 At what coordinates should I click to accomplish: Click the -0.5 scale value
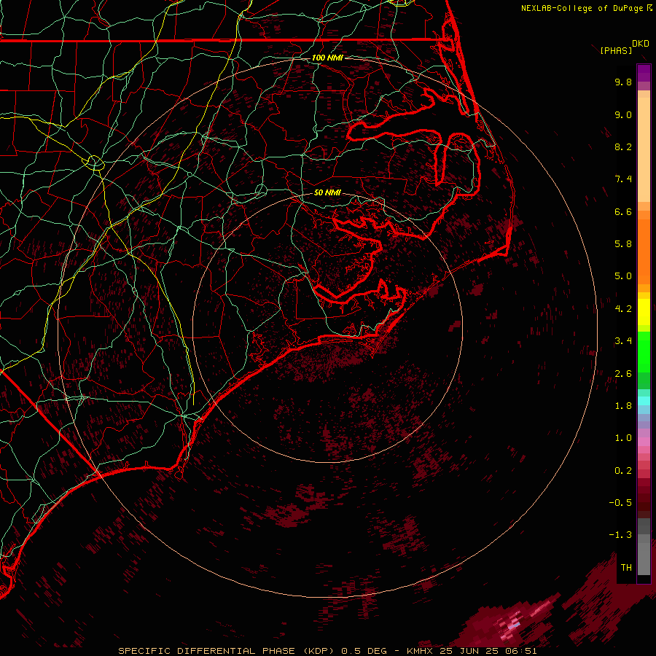pyautogui.click(x=620, y=503)
